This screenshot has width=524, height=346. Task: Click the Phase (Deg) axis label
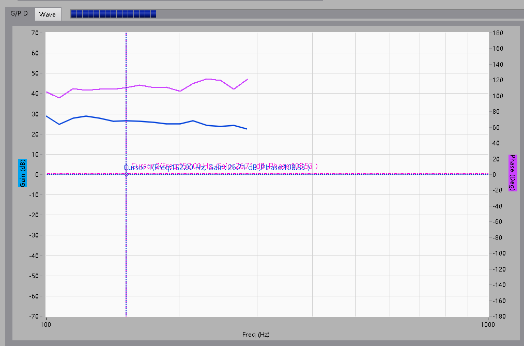pos(513,172)
